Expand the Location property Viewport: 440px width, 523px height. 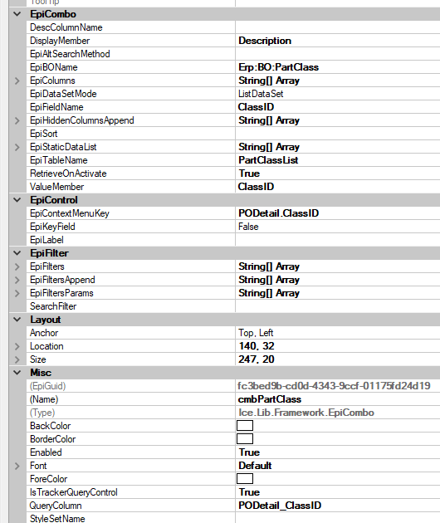17,346
